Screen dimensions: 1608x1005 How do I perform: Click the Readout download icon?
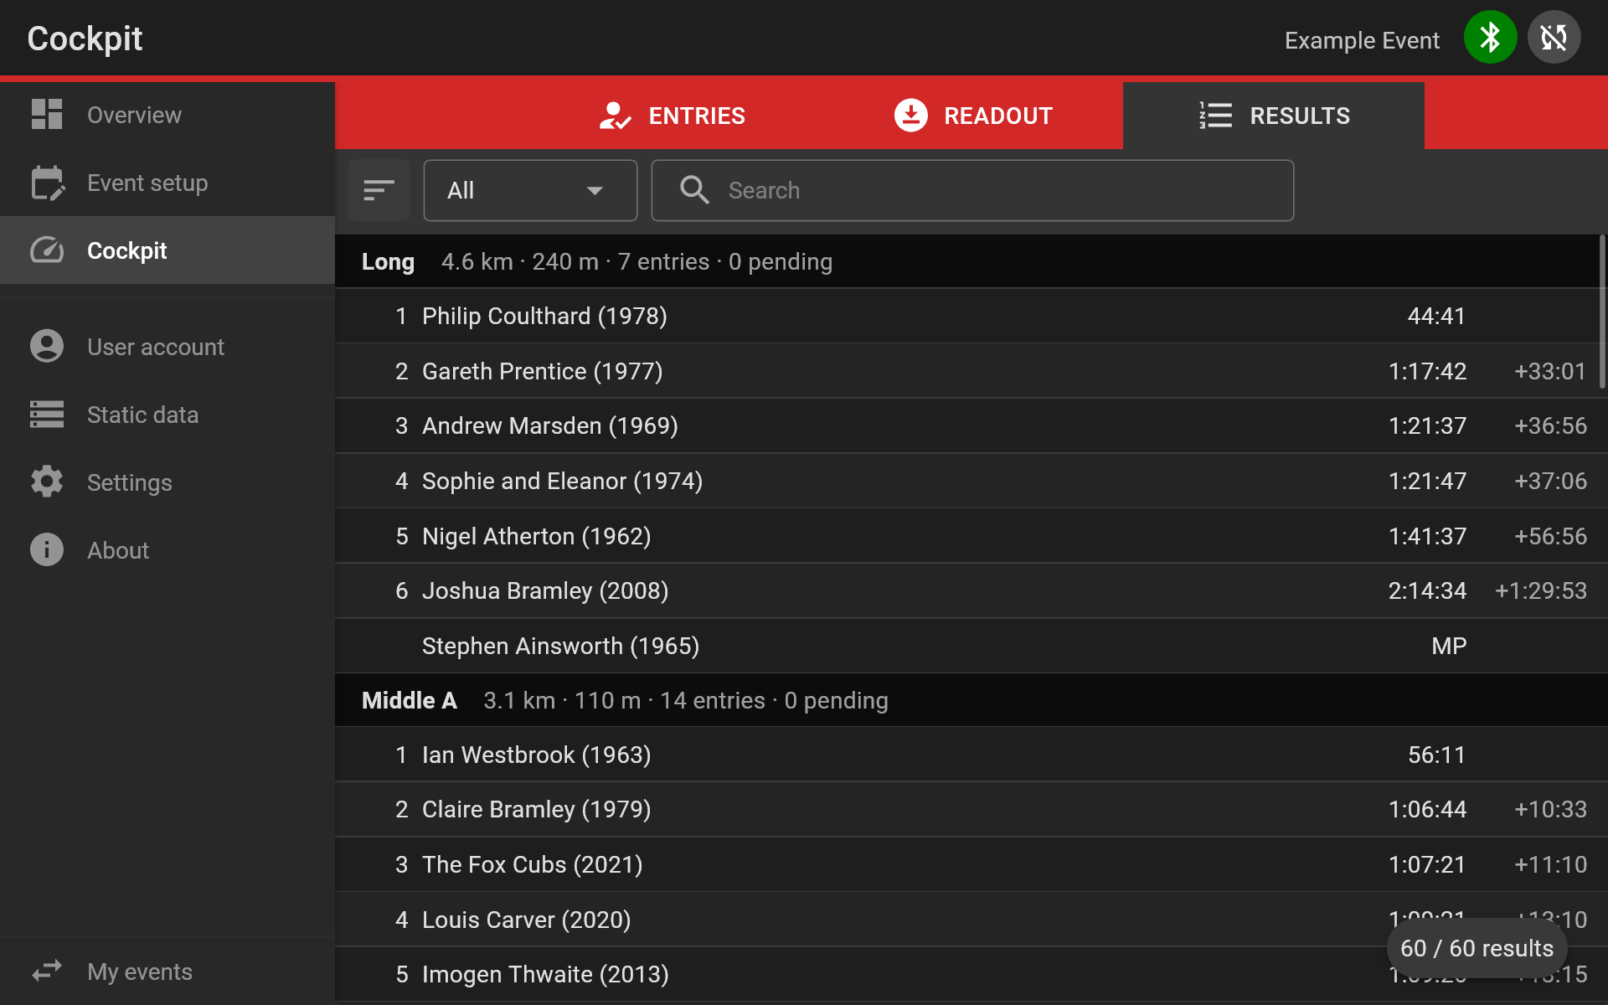[x=911, y=116]
